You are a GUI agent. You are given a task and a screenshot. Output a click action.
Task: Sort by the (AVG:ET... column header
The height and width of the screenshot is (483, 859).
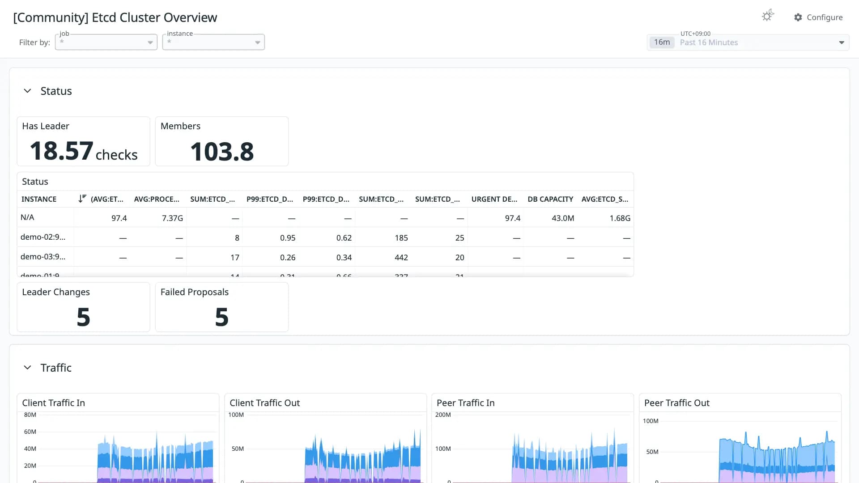(107, 199)
